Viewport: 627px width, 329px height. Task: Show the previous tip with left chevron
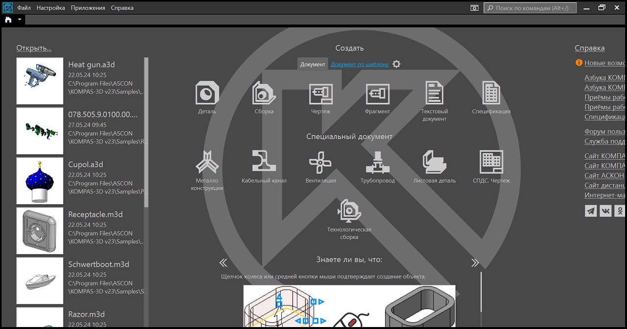click(x=223, y=263)
